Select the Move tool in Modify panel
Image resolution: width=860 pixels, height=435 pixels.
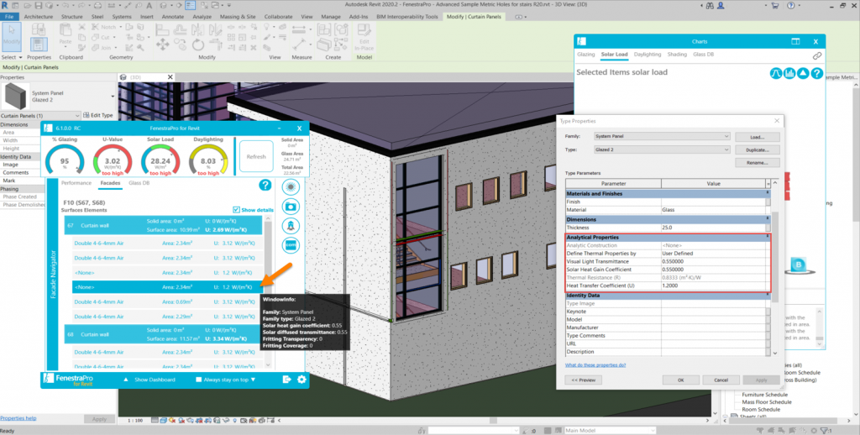pos(162,45)
